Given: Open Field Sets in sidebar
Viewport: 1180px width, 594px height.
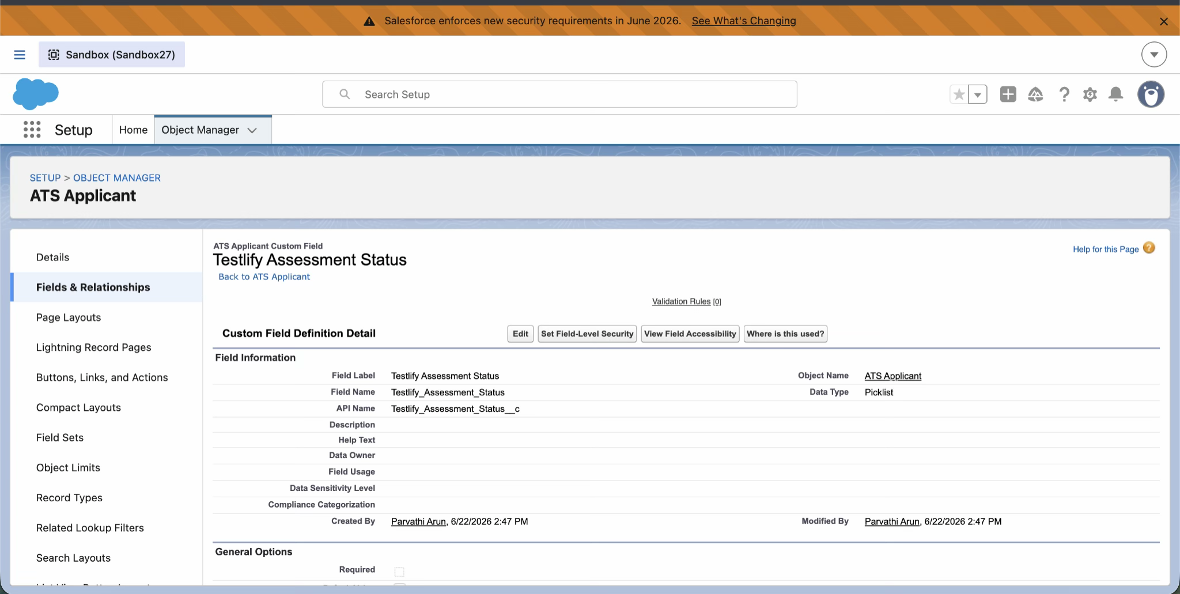Looking at the screenshot, I should point(60,438).
